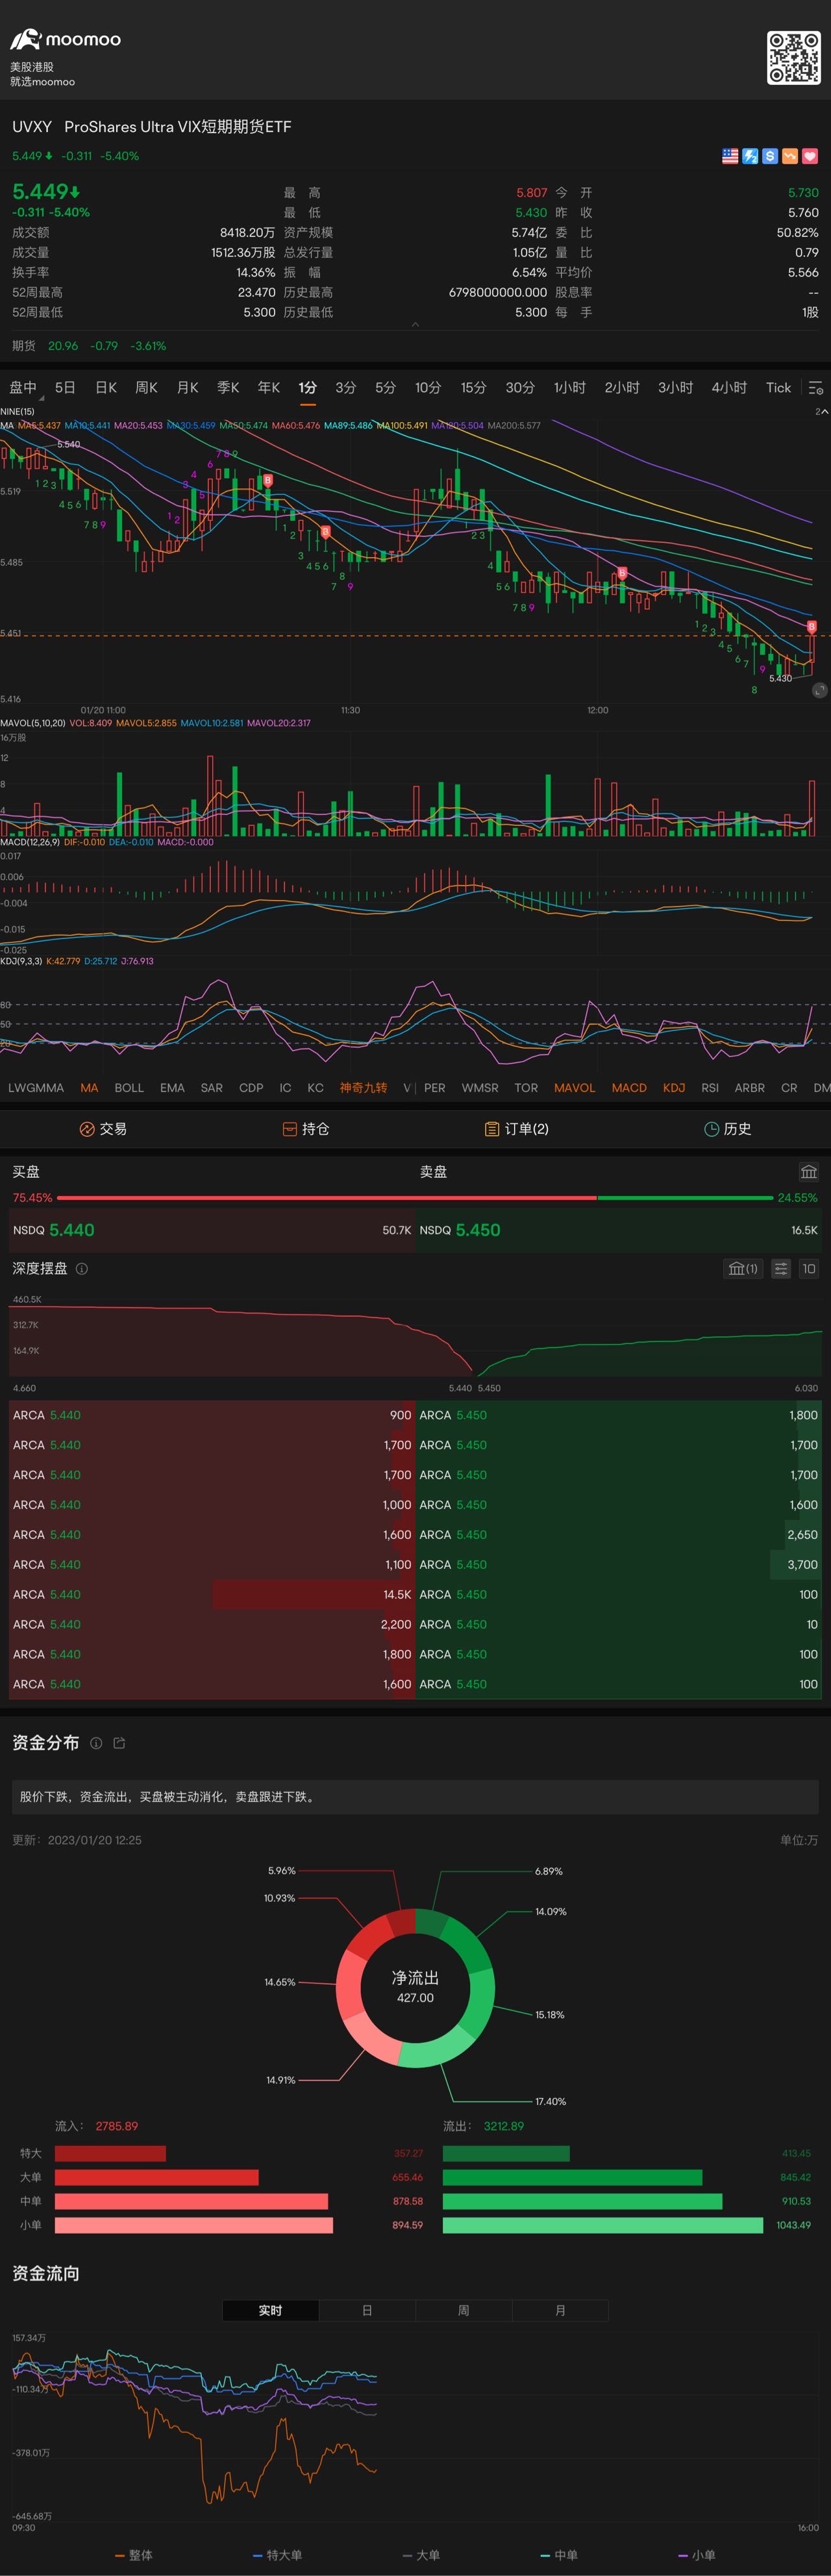Tap the depth chart curve area
This screenshot has width=831, height=2576.
click(415, 1338)
